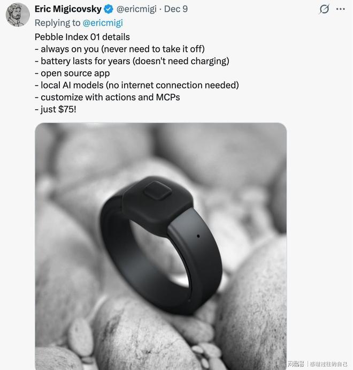Open the Grok explain icon on the tweet
353x370 pixels.
[324, 9]
